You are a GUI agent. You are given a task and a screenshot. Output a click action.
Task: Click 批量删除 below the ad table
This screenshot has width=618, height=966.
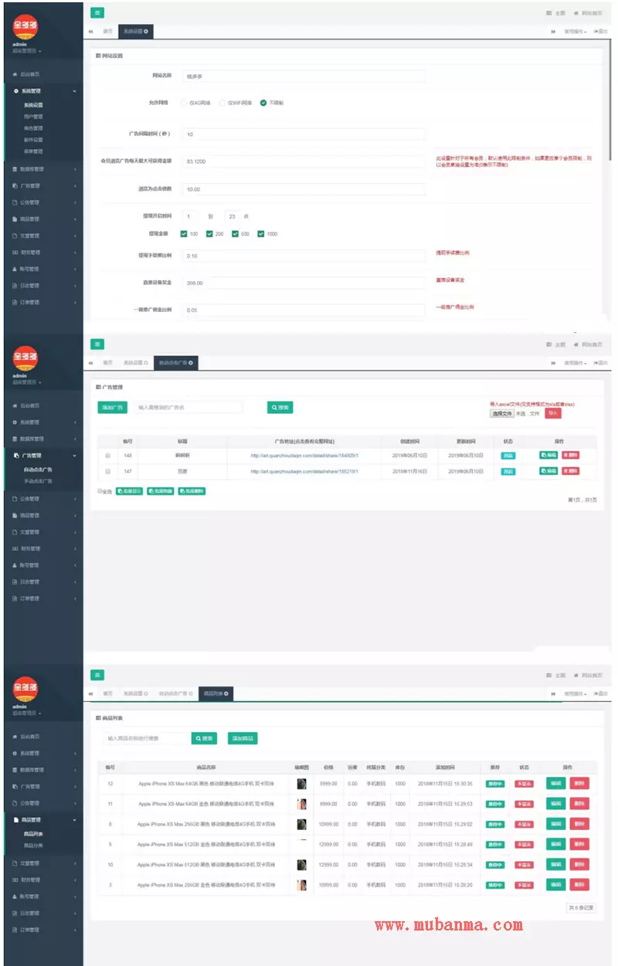192,491
